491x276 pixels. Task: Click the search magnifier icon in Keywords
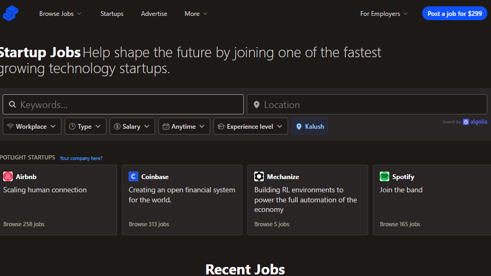click(12, 104)
